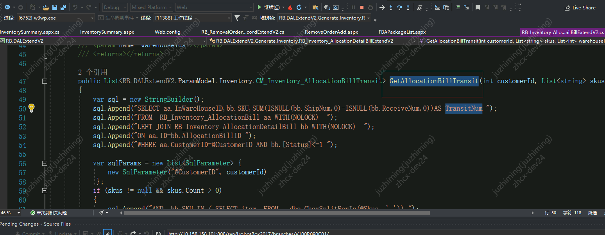
Task: Click the Step Out debug icon
Action: (408, 7)
